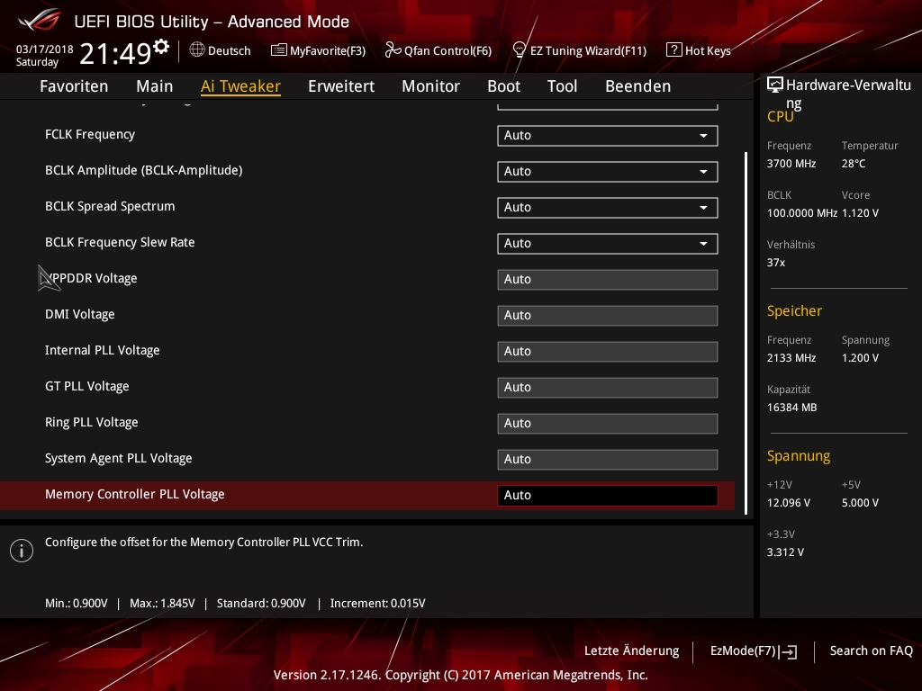Expand the FCLK Frequency dropdown

coord(608,135)
